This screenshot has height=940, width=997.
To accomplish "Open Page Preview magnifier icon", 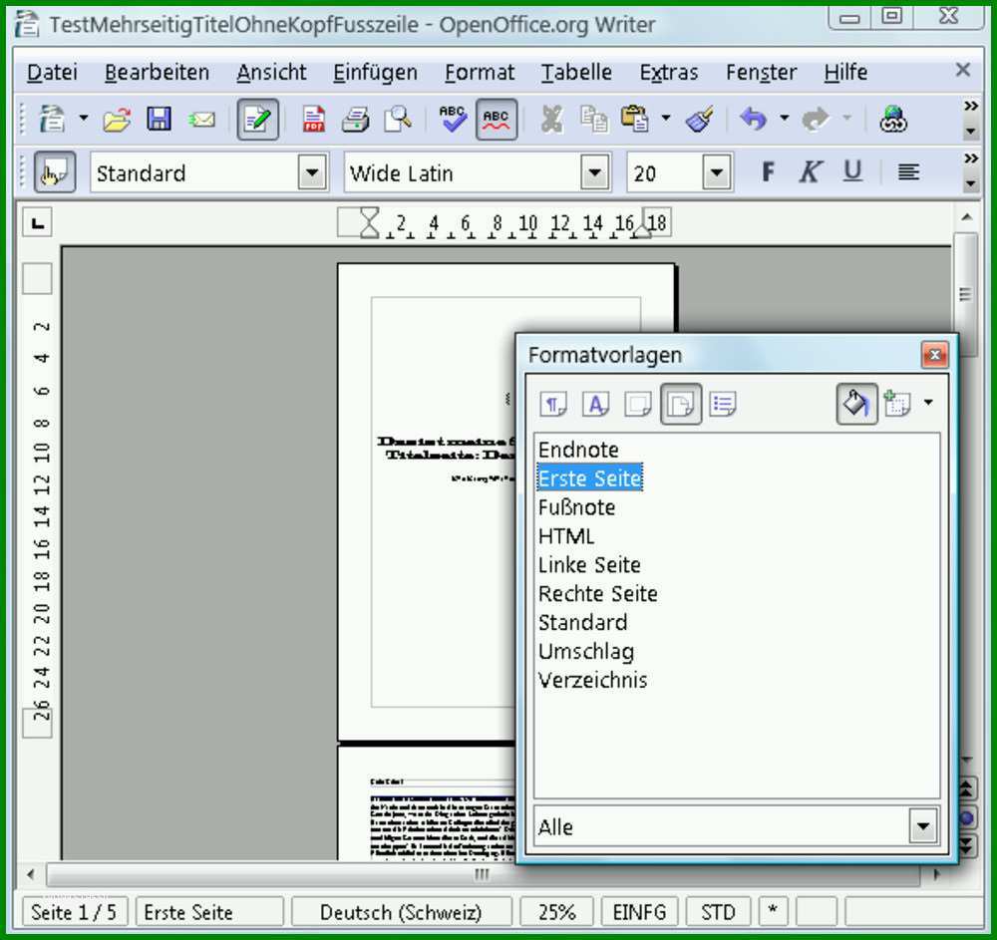I will tap(398, 119).
